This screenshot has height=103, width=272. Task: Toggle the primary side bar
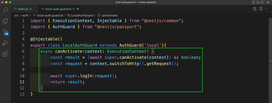[x=254, y=2]
